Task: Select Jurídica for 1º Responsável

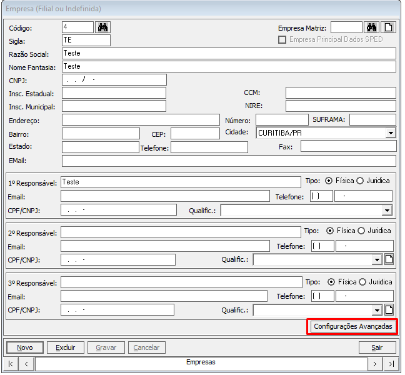Action: click(360, 181)
